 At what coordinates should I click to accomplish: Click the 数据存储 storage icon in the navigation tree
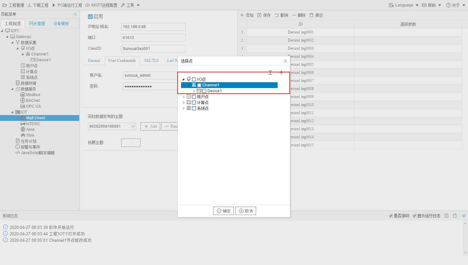point(18,83)
